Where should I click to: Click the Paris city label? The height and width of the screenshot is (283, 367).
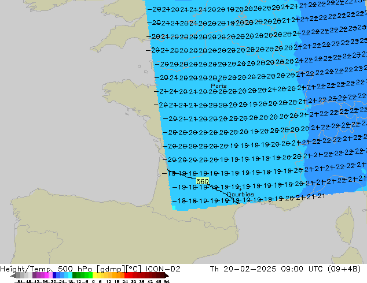point(219,85)
